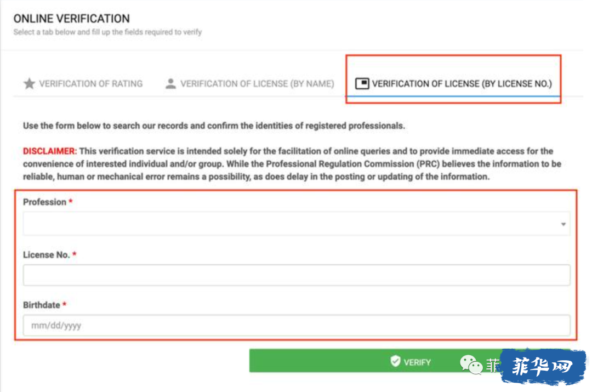Click the ID card icon for license number

(362, 83)
